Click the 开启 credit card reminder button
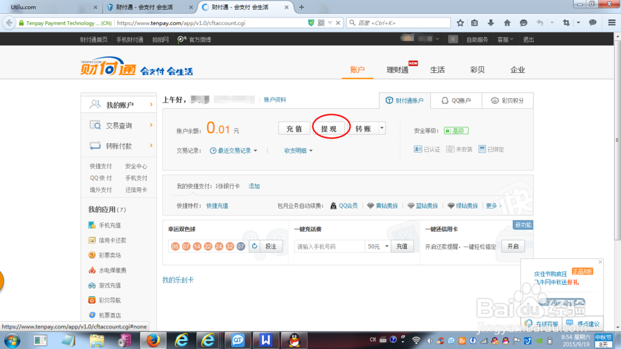Screen dimensions: 621x349 [x=513, y=247]
